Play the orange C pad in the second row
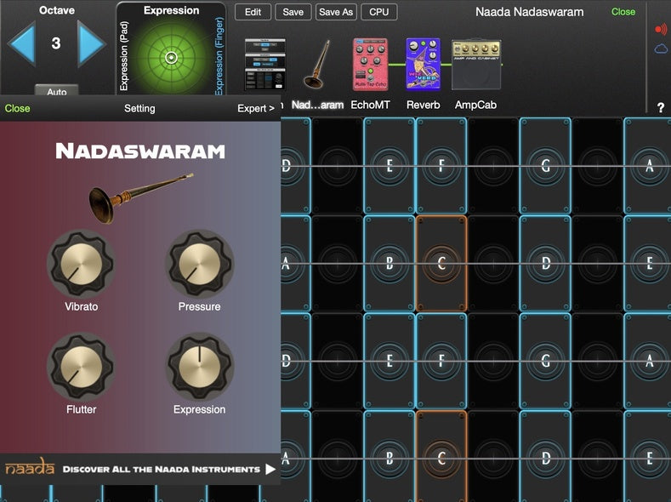The height and width of the screenshot is (502, 671). point(441,263)
